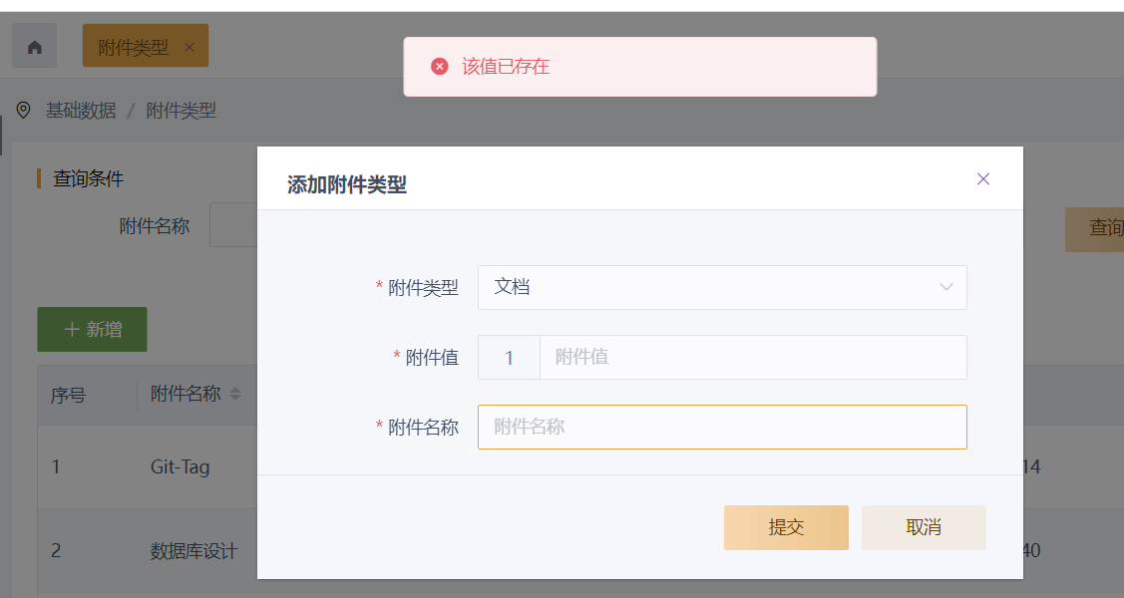This screenshot has width=1124, height=598.
Task: Select the Git-Tag table row
Action: pos(180,466)
